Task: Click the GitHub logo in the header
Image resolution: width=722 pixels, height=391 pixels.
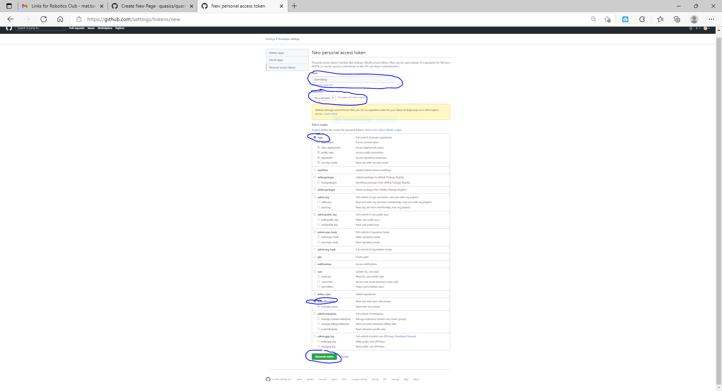Action: [x=9, y=28]
